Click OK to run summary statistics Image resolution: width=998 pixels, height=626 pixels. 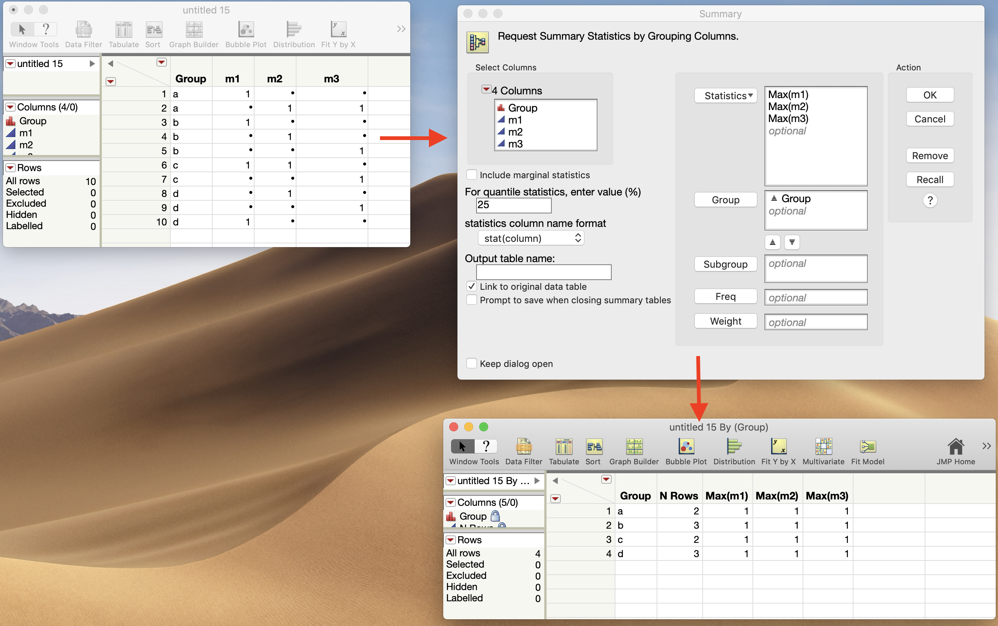click(x=930, y=94)
